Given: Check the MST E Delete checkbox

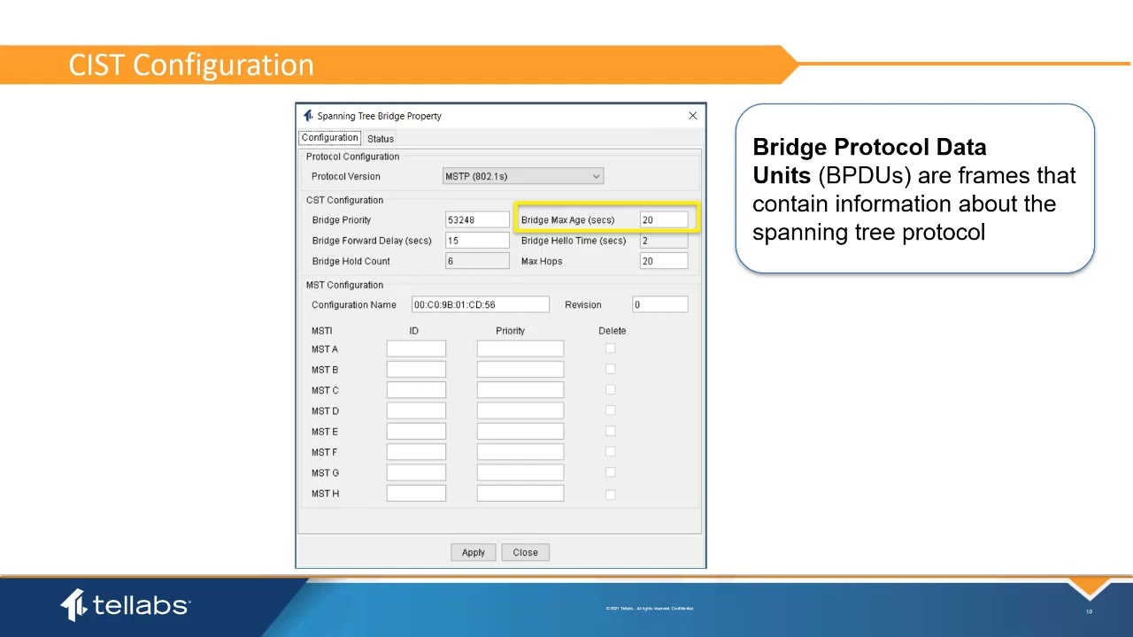Looking at the screenshot, I should [610, 431].
